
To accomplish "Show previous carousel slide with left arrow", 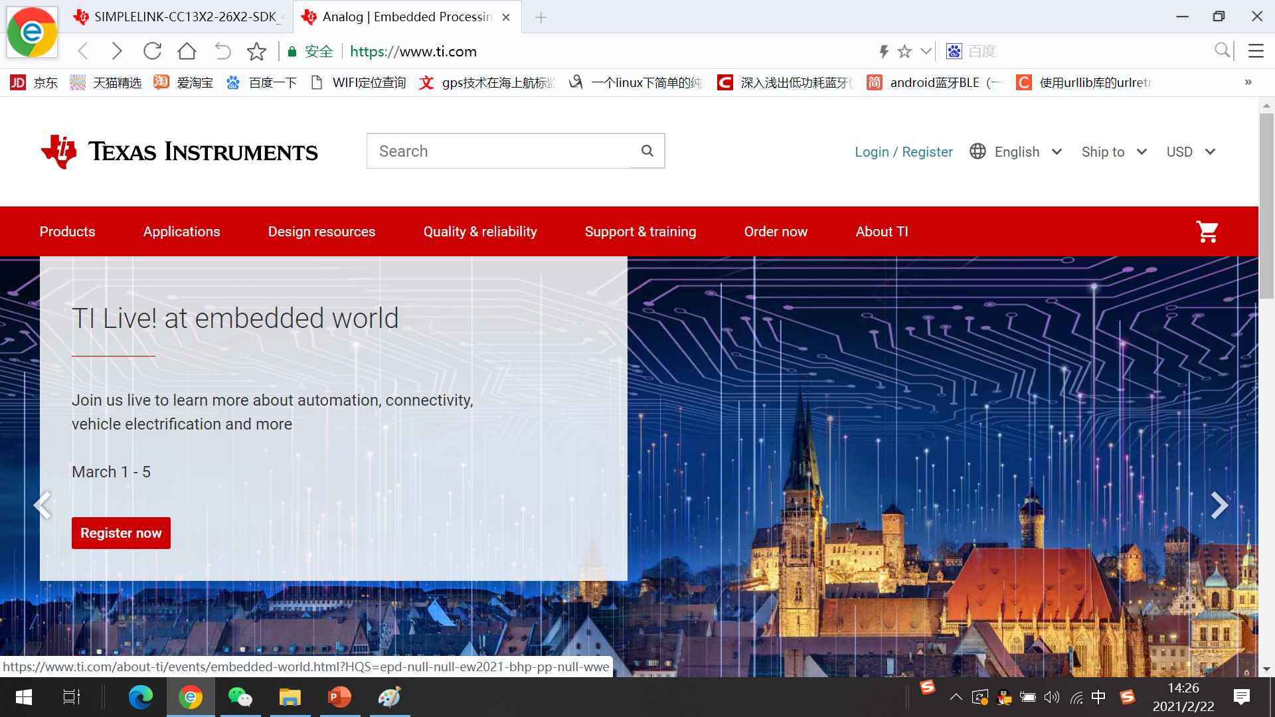I will pos(42,506).
